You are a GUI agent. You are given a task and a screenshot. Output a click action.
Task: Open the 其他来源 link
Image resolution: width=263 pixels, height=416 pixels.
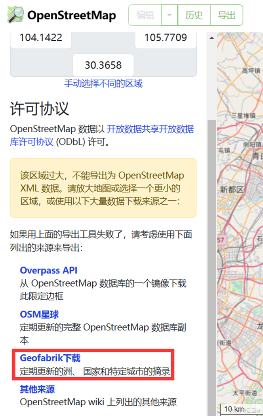pos(37,389)
